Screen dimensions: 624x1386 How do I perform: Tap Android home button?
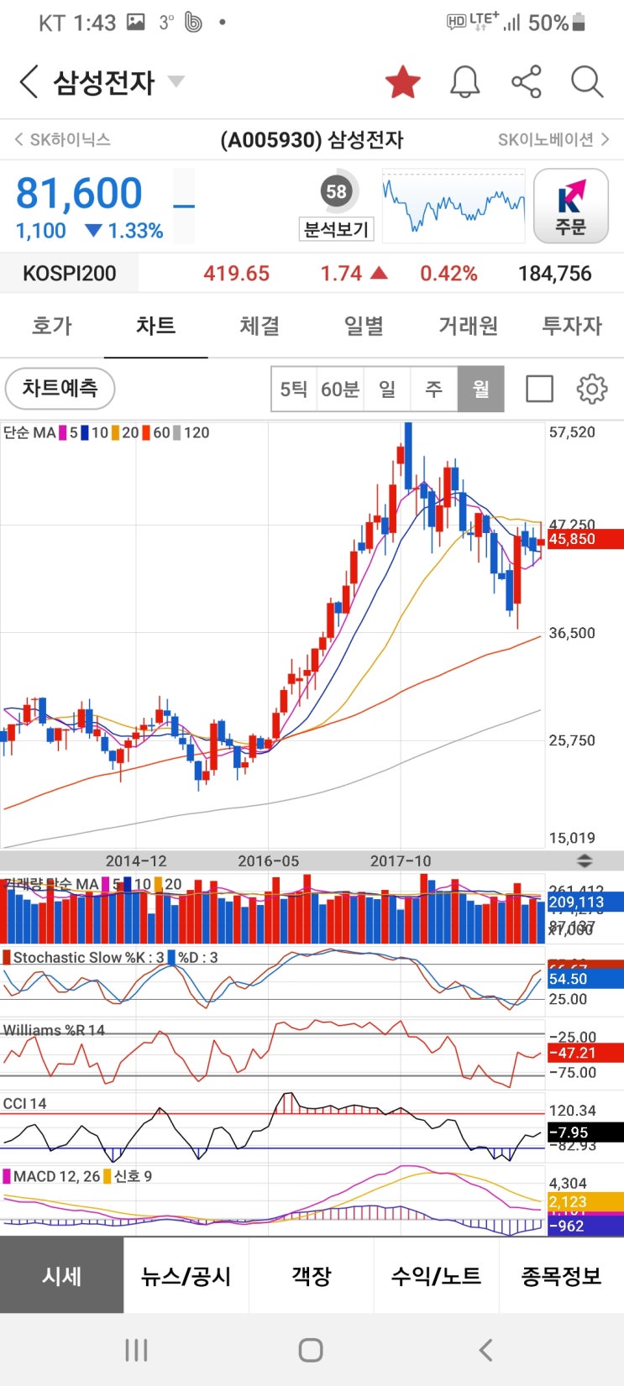(311, 1350)
